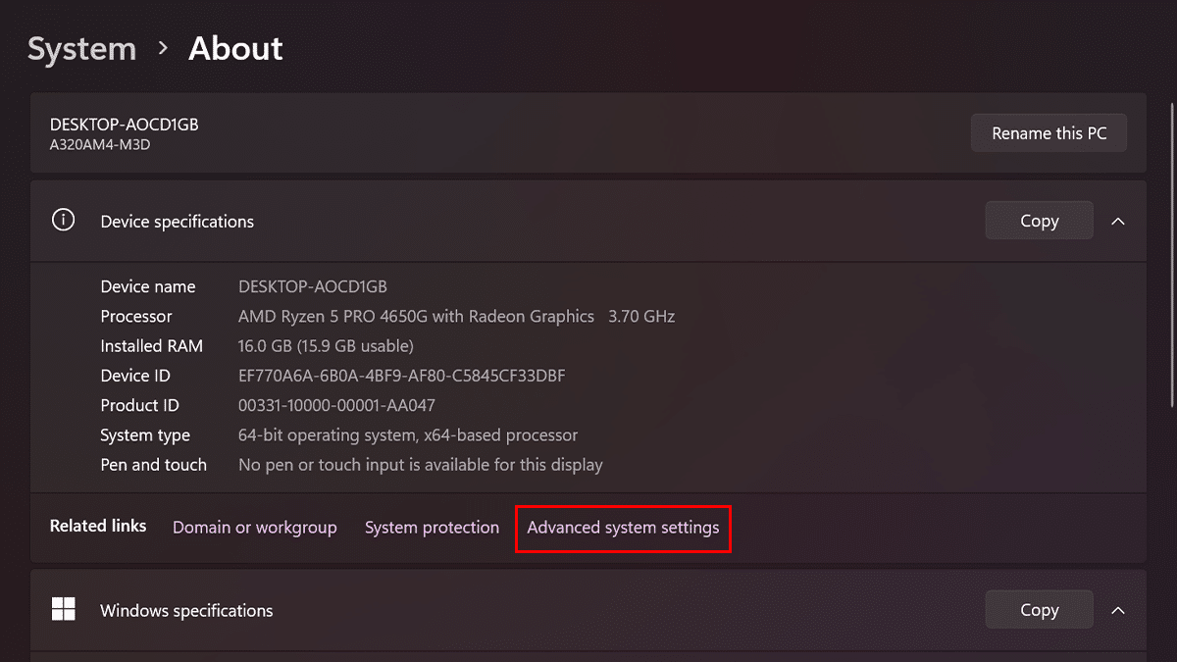This screenshot has width=1177, height=662.
Task: Click the A320AM4-M3D model text
Action: [100, 145]
